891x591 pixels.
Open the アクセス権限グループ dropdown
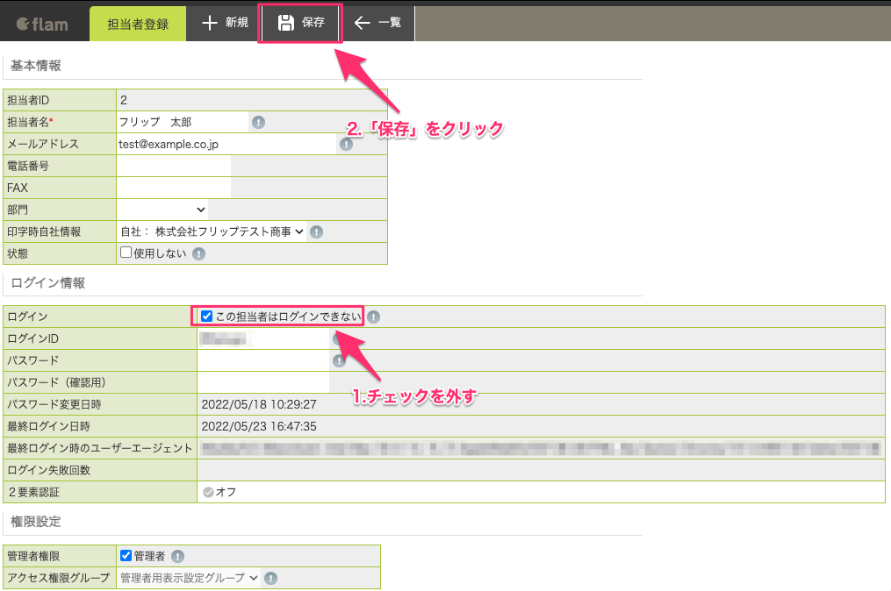tap(189, 578)
